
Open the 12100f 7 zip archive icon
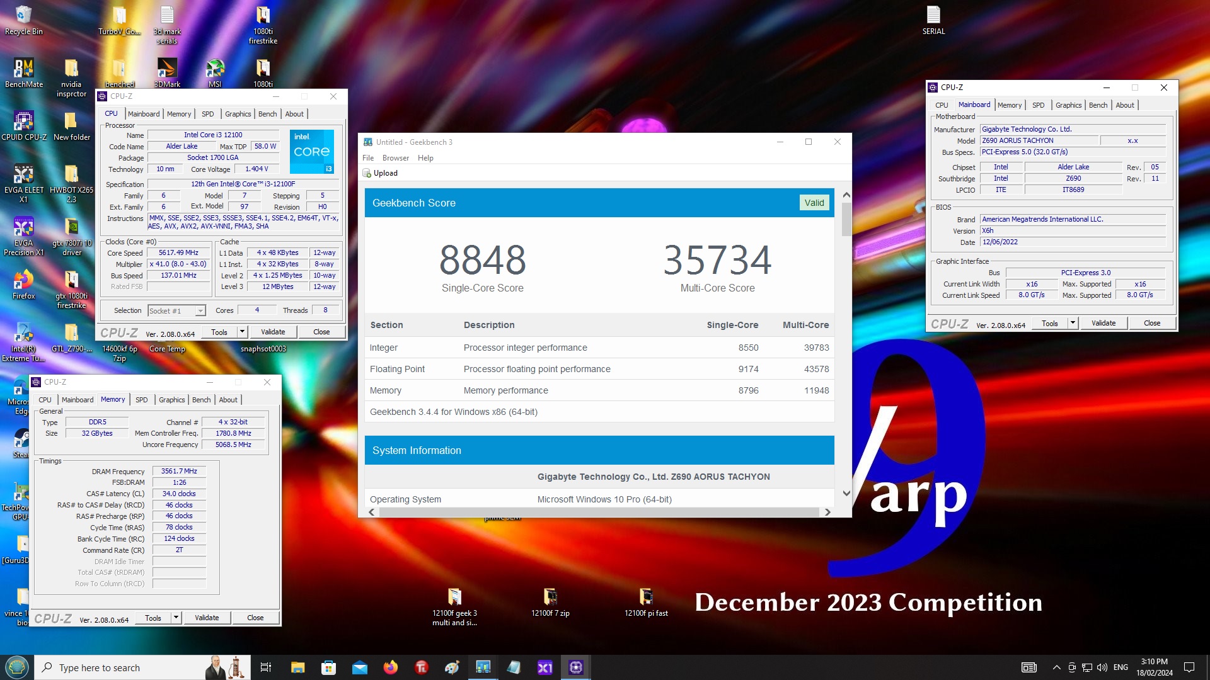550,602
